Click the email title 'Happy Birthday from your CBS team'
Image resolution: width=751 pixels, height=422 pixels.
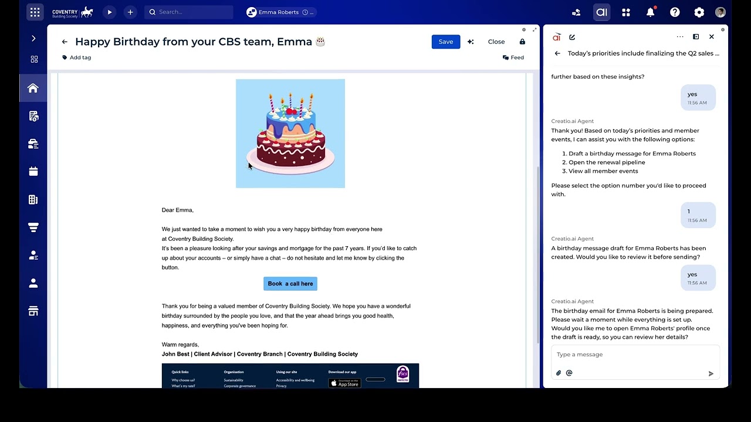(x=200, y=42)
